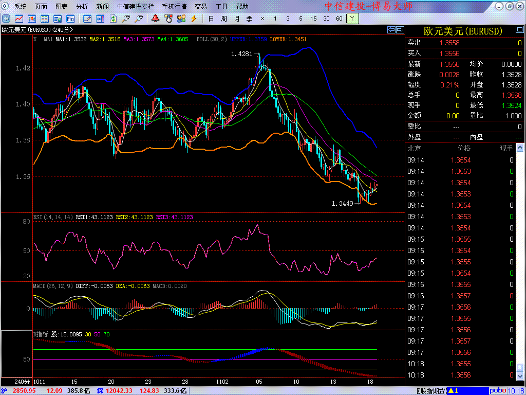The image size is (526, 395).
Task: Click the 股指期货 index futures status link
Action: click(x=430, y=391)
